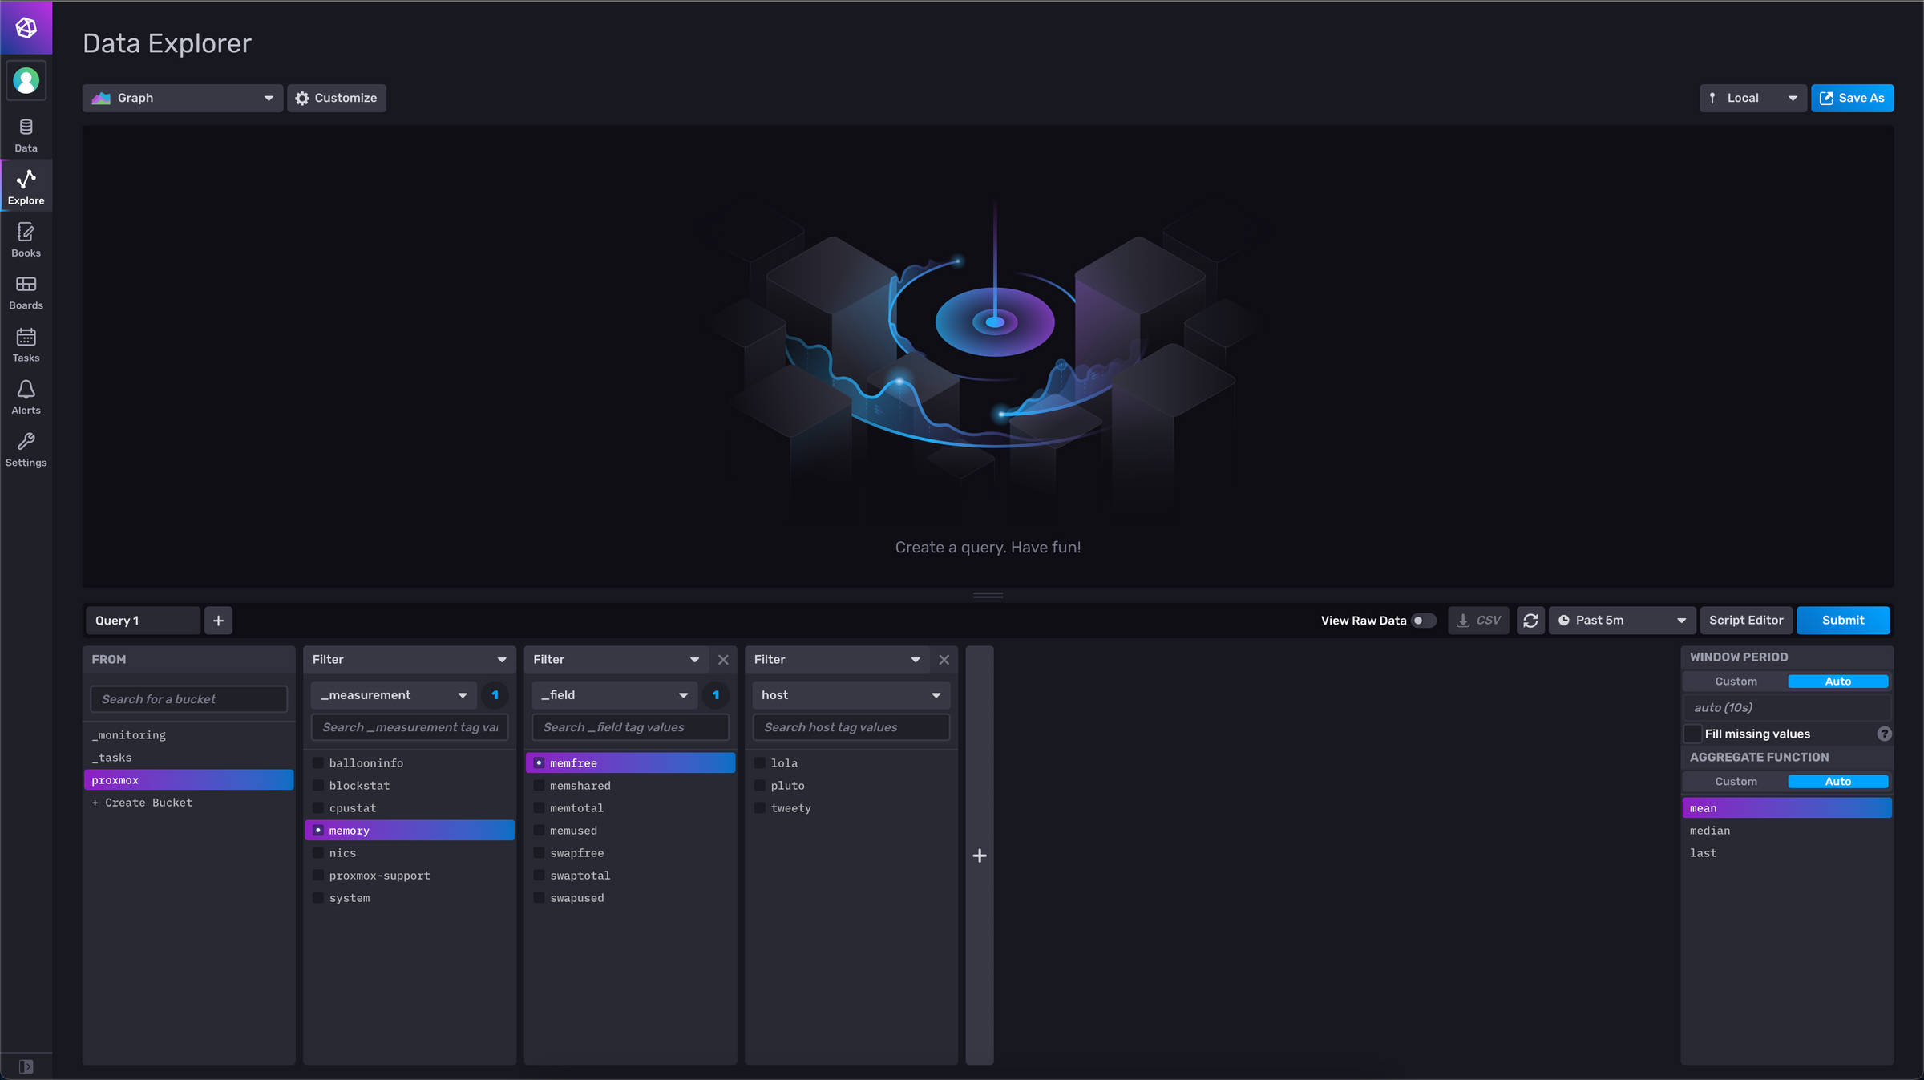Click the Submit button

(x=1842, y=621)
